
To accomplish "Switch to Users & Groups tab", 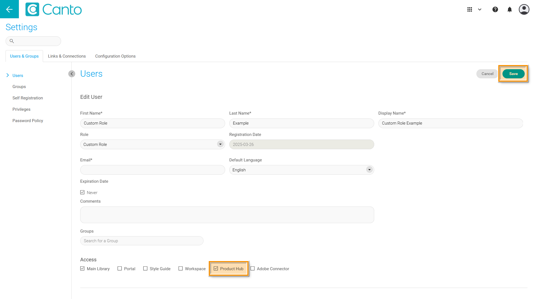I will coord(24,56).
